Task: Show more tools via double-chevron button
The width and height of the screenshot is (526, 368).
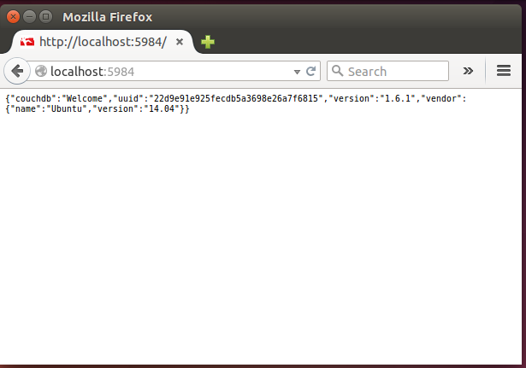Action: pos(468,71)
